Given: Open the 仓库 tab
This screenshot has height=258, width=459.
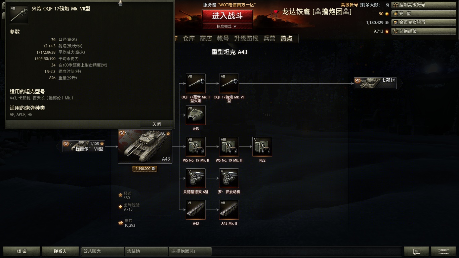Looking at the screenshot, I should coord(189,39).
